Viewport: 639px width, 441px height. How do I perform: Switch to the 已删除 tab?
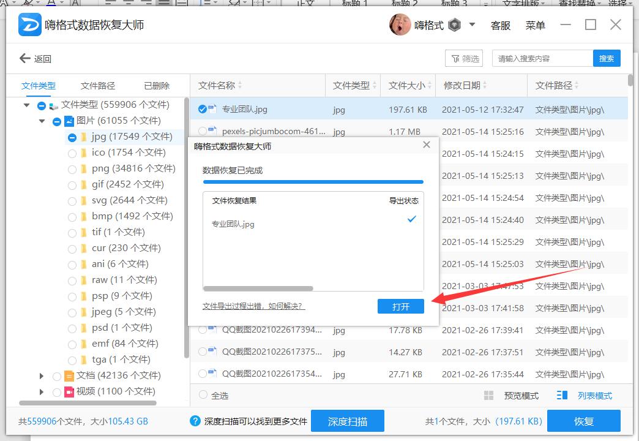click(157, 86)
